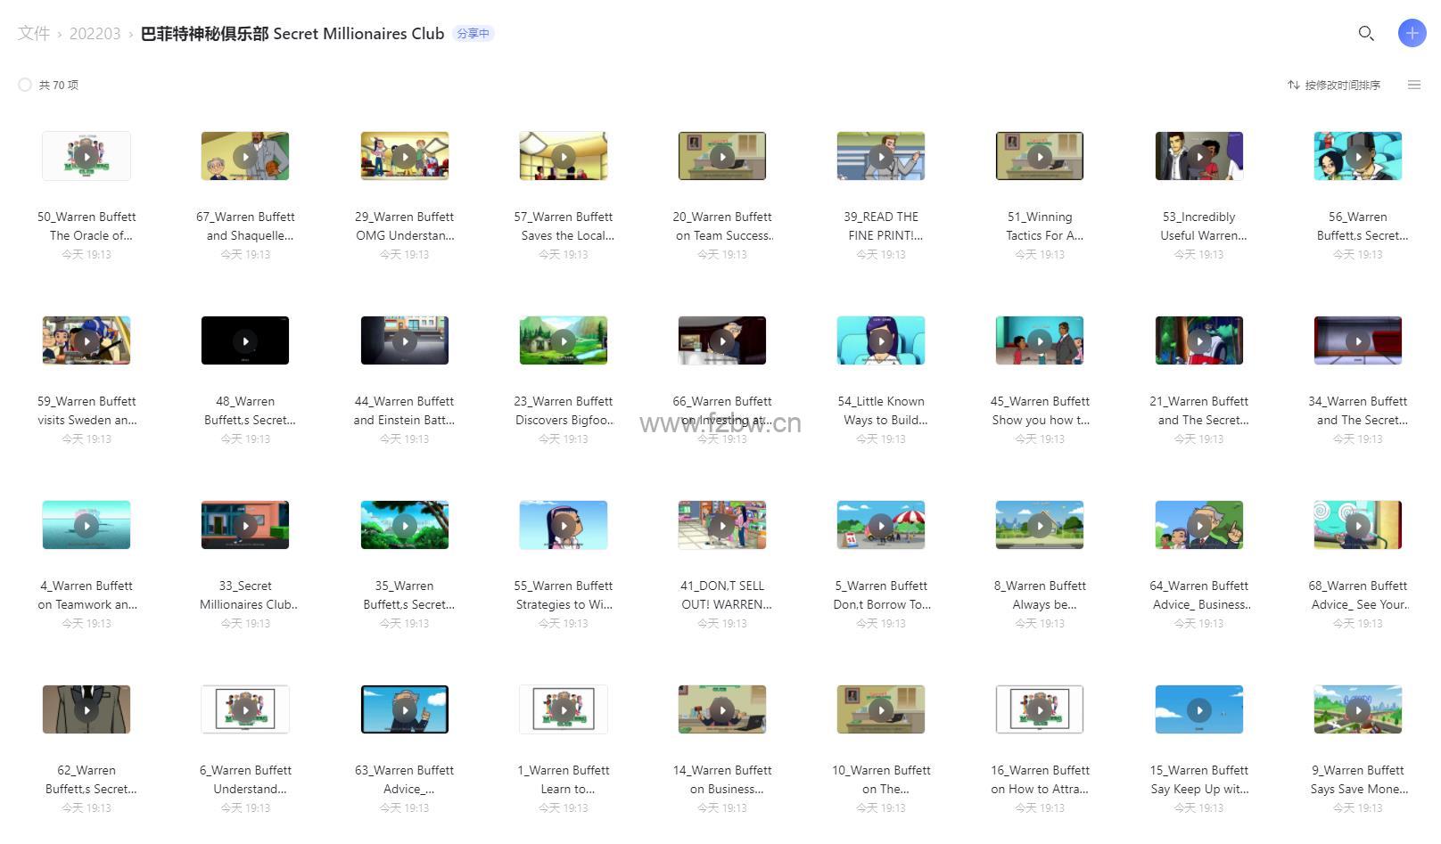The height and width of the screenshot is (844, 1441).
Task: Play 23_Warren Buffett Discovers Bigfoot video
Action: (x=564, y=340)
